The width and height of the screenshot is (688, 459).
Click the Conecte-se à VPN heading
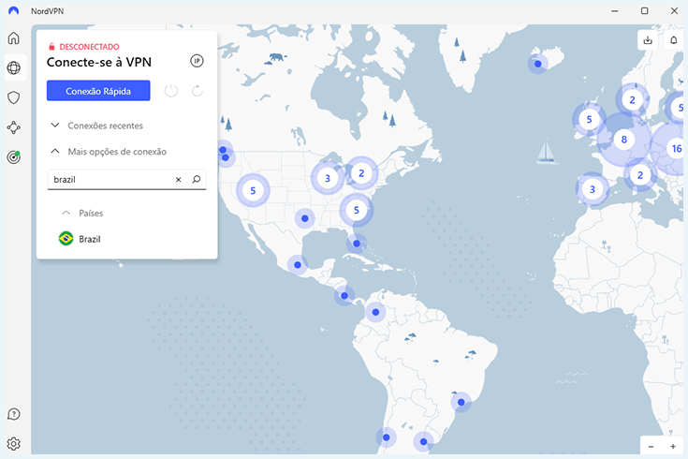pyautogui.click(x=99, y=63)
